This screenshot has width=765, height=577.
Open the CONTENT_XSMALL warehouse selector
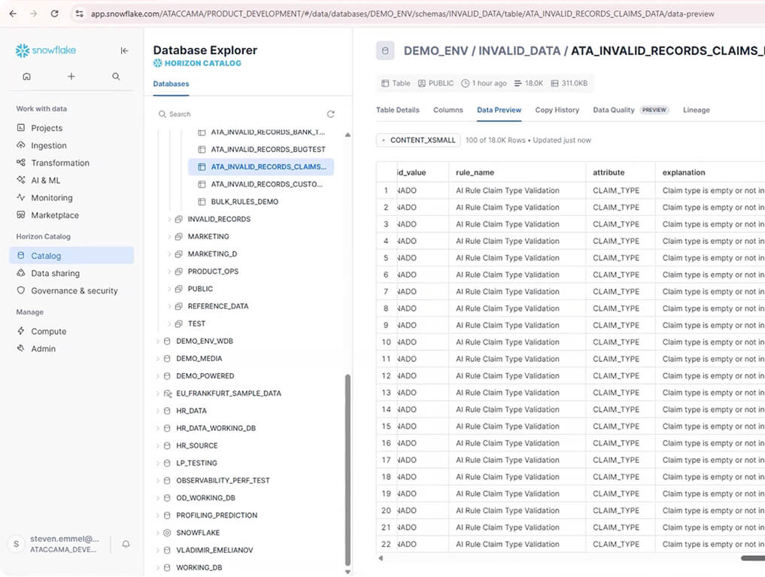418,140
